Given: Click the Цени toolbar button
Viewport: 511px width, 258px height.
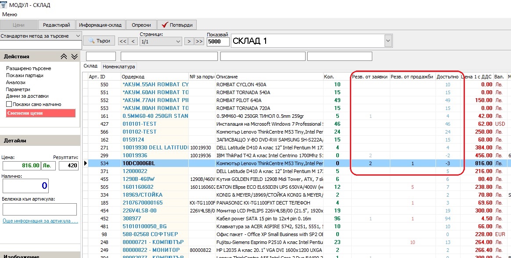Looking at the screenshot, I should (x=18, y=25).
